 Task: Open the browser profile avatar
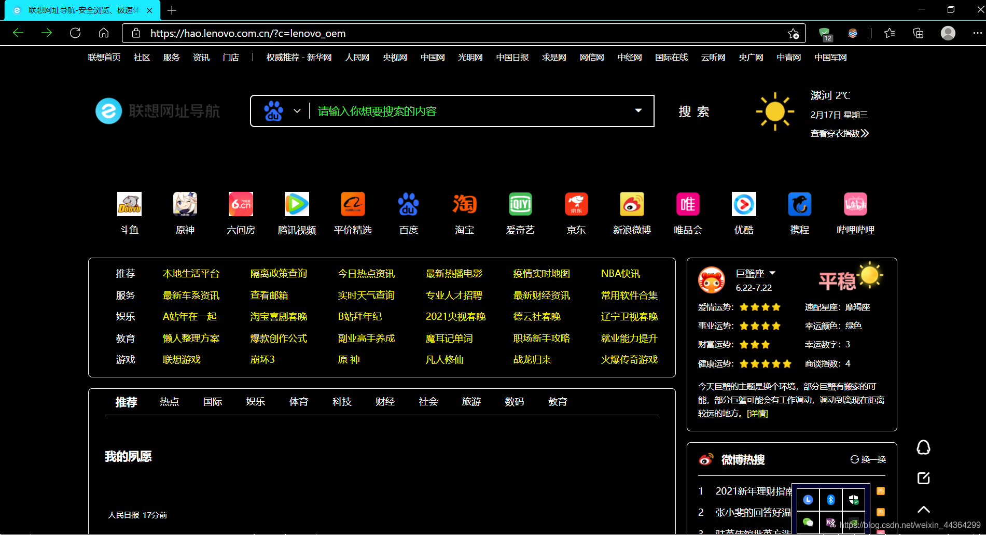point(948,33)
